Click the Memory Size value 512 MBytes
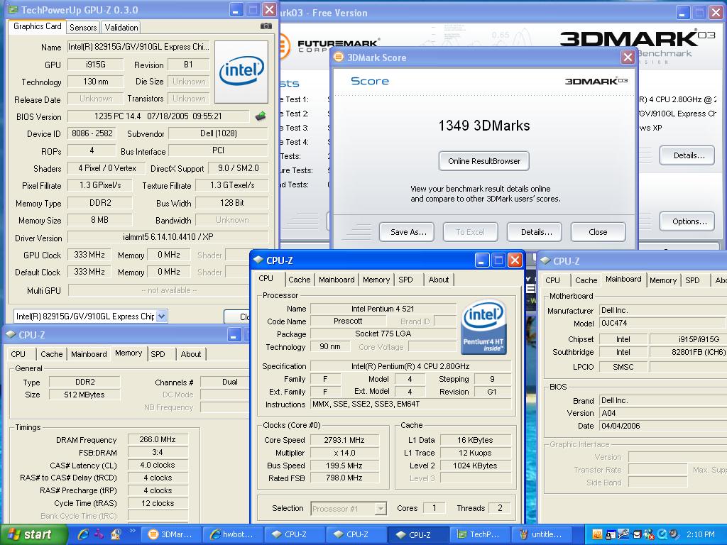The height and width of the screenshot is (545, 727). (84, 395)
